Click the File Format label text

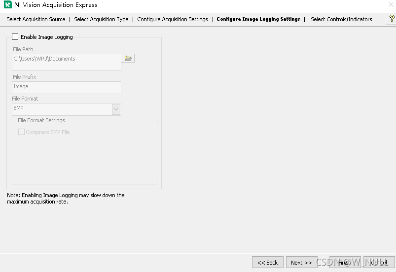click(25, 99)
